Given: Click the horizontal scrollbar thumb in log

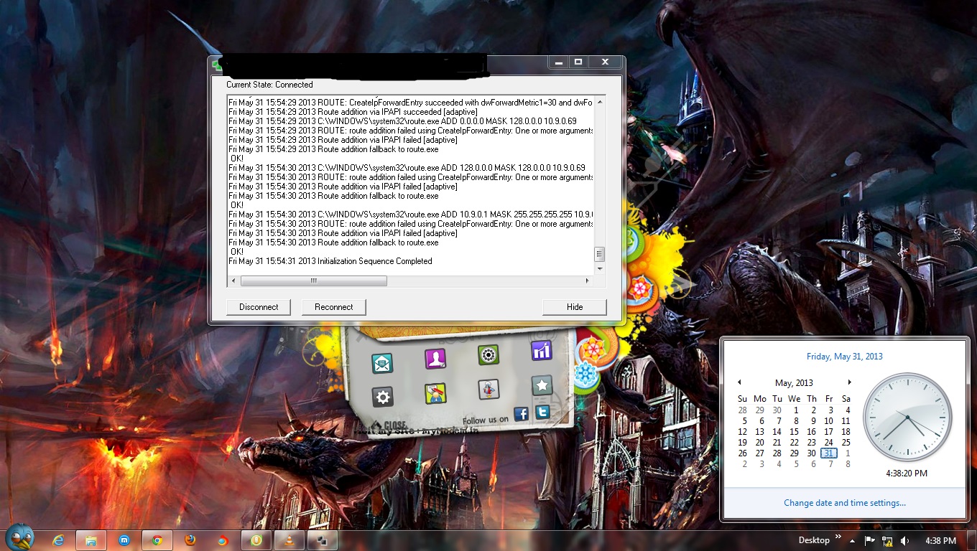Looking at the screenshot, I should 313,281.
